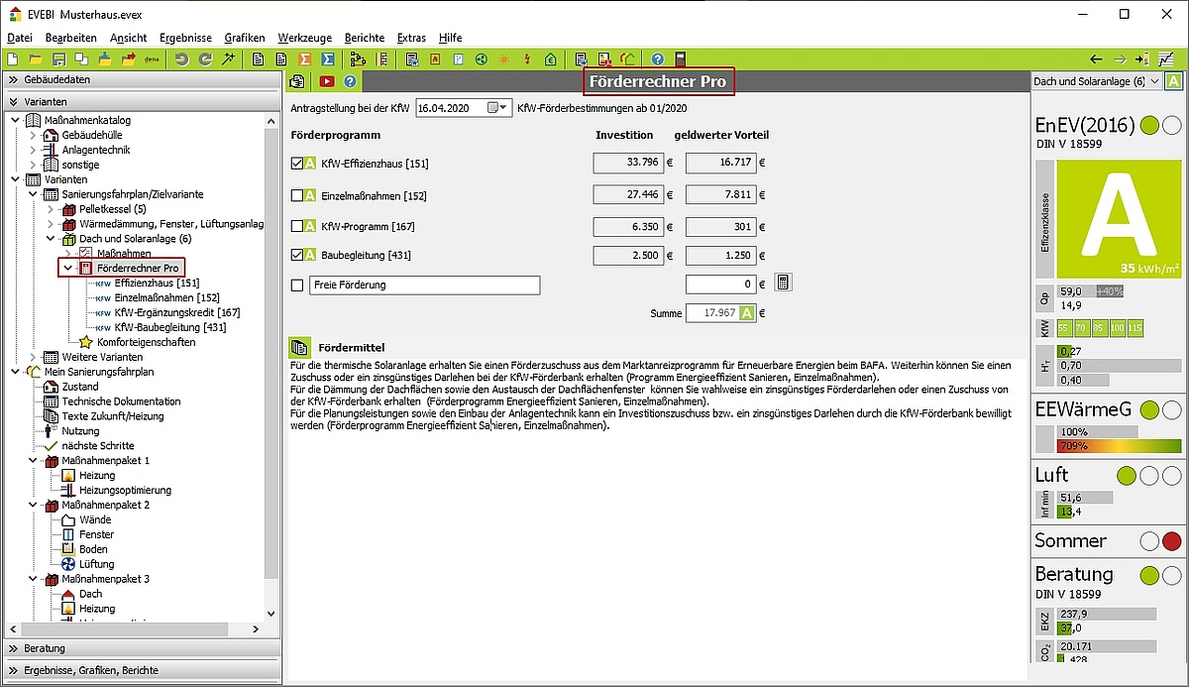
Task: Click the open folder toolbar icon
Action: point(36,59)
